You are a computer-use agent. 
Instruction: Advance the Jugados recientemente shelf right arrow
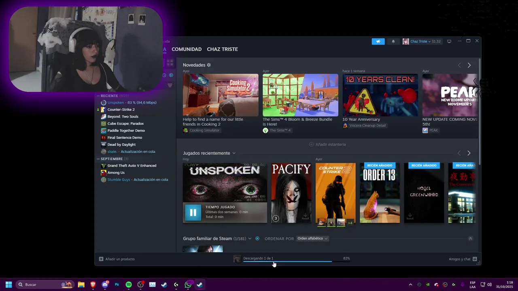click(469, 153)
